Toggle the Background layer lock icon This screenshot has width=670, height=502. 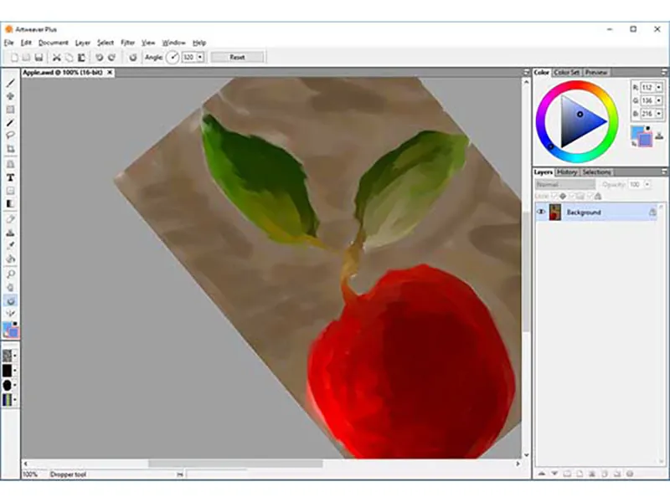click(652, 213)
